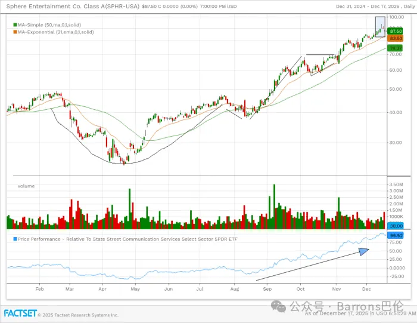The image size is (417, 323).
Task: Click the 50.00 price axis label
Action: (x=396, y=90)
